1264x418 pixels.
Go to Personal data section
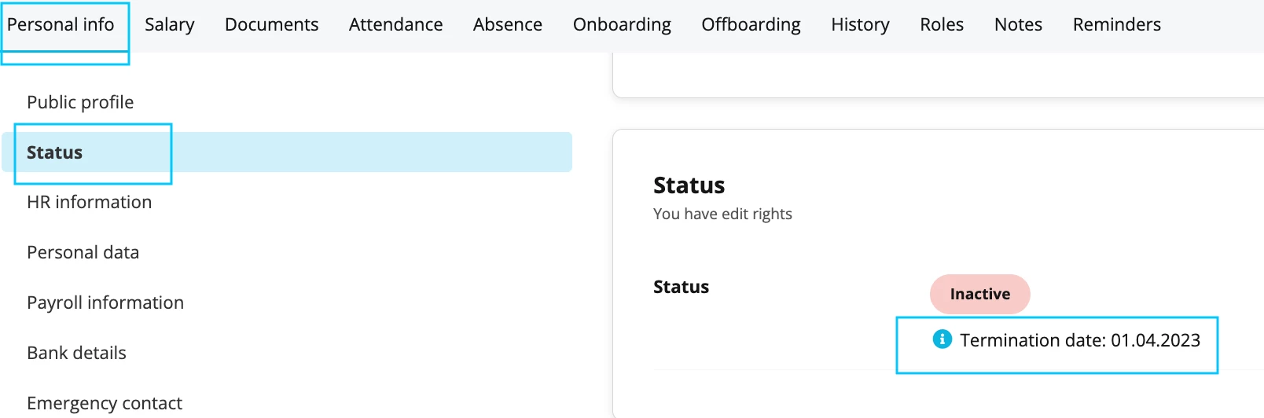tap(83, 252)
